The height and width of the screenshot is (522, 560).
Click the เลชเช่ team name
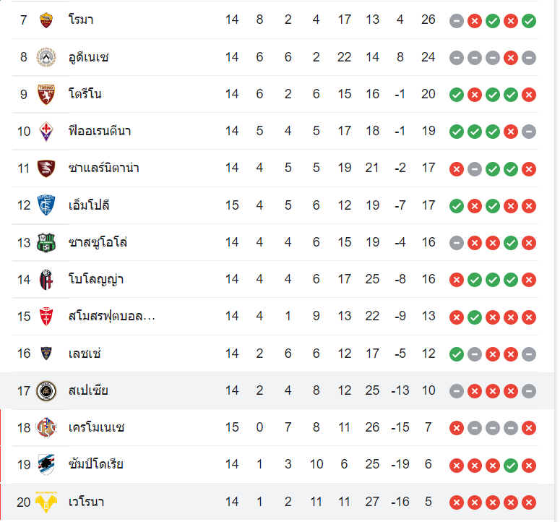tap(84, 354)
